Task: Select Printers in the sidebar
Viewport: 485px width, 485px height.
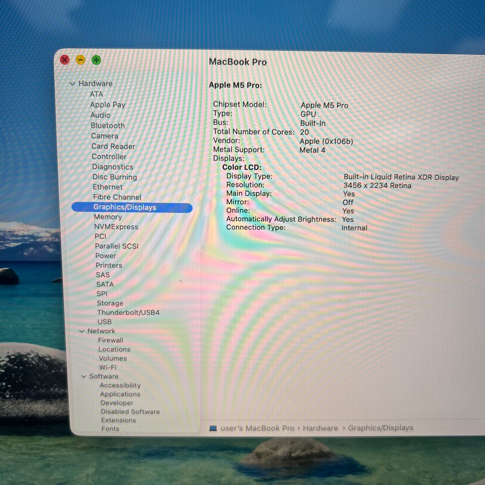Action: tap(109, 265)
